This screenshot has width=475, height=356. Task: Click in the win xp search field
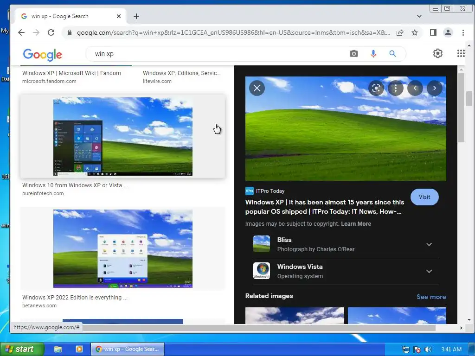click(218, 54)
